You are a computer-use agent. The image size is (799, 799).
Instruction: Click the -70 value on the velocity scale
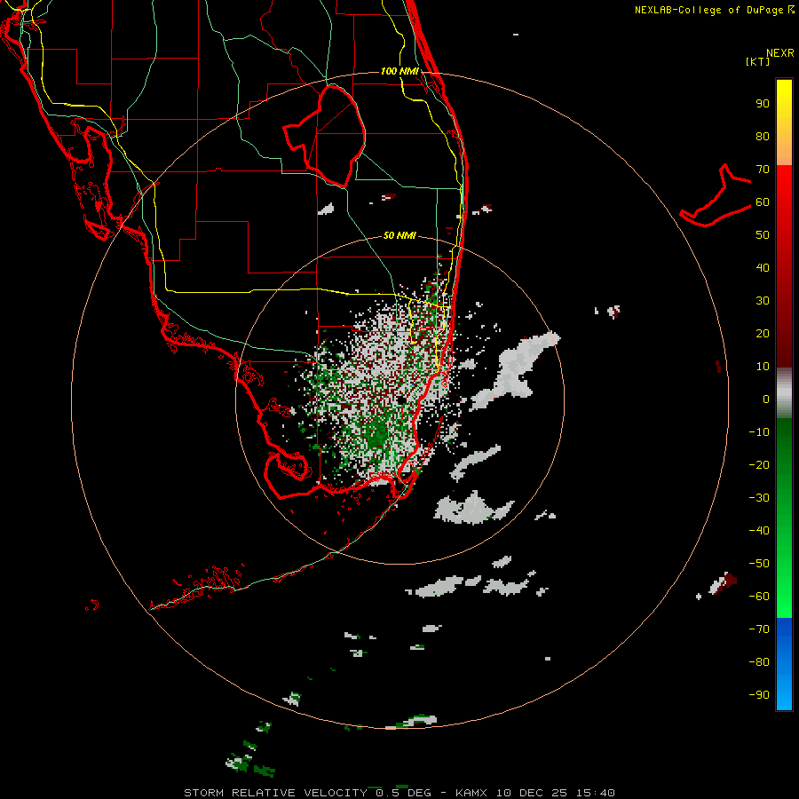click(759, 629)
